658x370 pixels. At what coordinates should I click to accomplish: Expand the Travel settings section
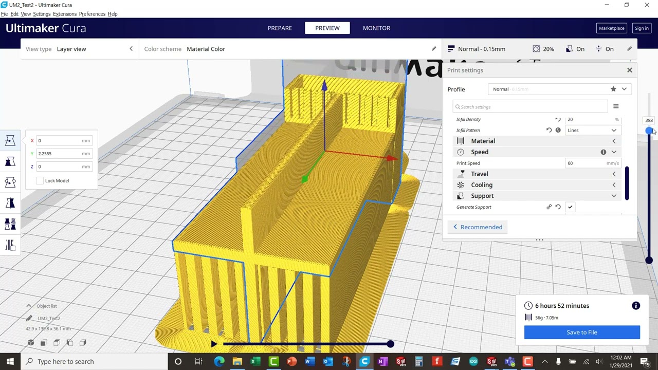(537, 174)
